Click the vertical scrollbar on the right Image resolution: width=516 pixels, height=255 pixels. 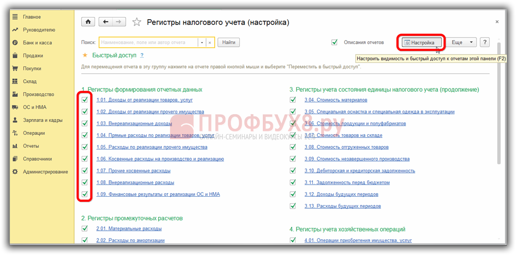(x=499, y=101)
